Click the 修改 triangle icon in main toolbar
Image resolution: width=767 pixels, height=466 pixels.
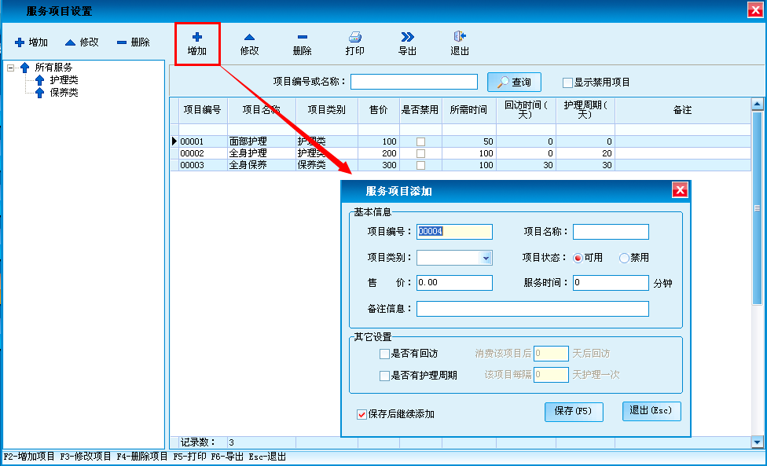click(249, 37)
